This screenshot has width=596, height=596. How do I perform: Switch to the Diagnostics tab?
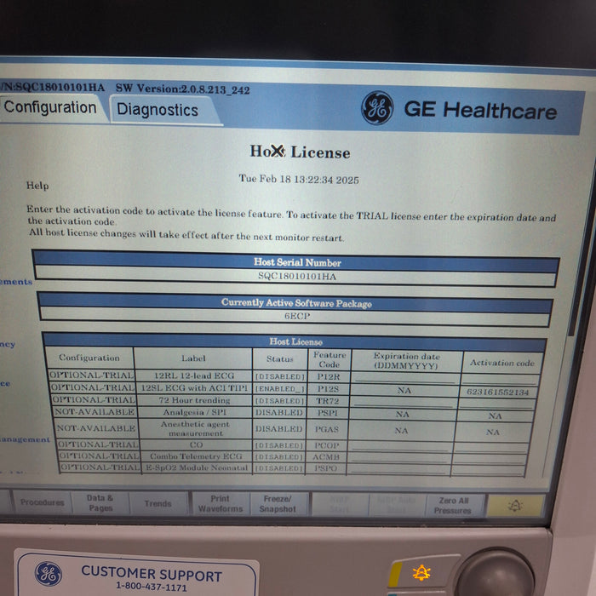pyautogui.click(x=158, y=110)
